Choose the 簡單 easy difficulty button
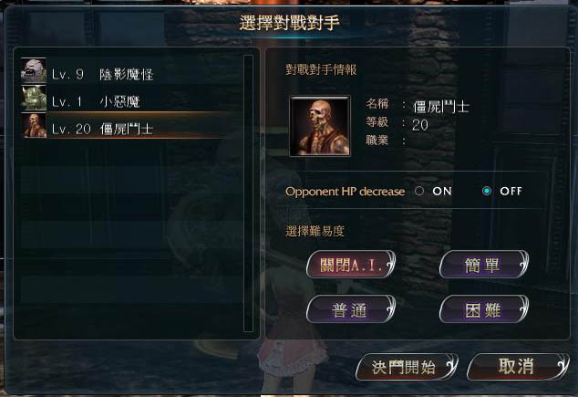 pyautogui.click(x=483, y=265)
